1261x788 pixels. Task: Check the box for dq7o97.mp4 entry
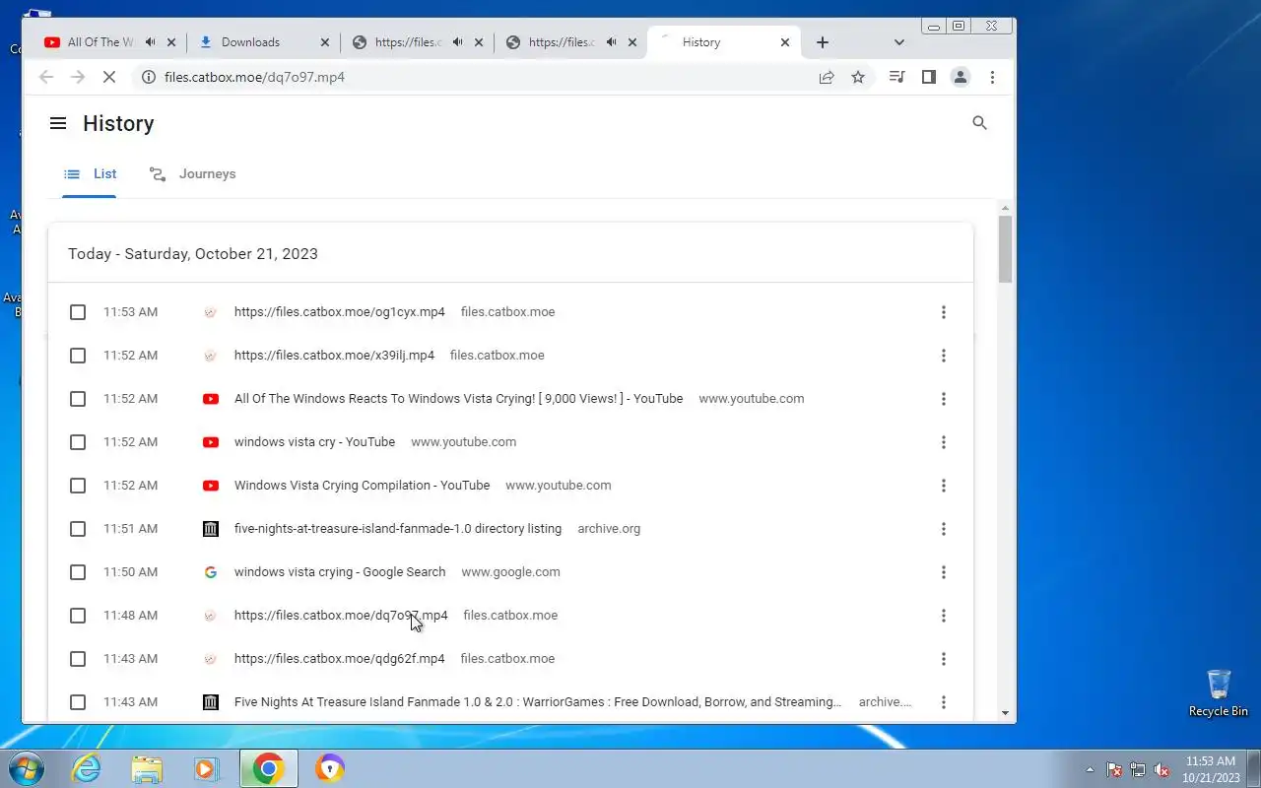[x=78, y=616]
